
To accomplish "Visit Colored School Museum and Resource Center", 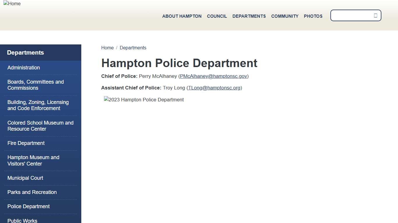I will 40,126.
